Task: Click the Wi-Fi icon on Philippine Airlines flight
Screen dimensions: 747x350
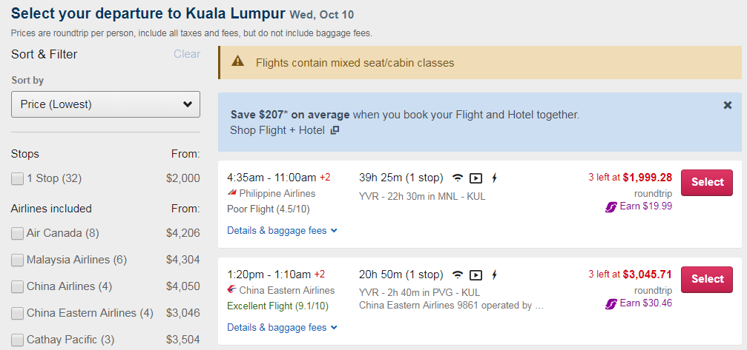Action: point(458,178)
